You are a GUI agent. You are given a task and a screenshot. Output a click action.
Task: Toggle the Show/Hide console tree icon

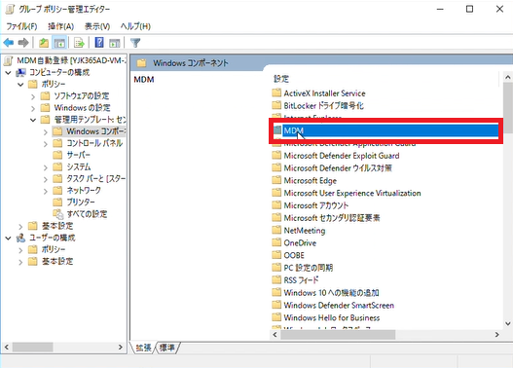point(59,43)
